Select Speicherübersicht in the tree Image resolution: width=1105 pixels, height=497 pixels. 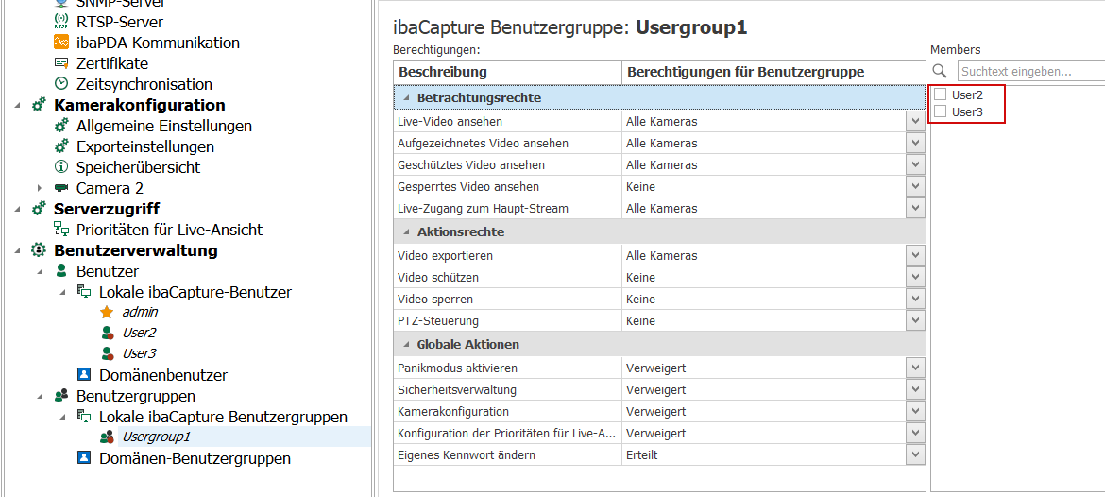tap(138, 167)
